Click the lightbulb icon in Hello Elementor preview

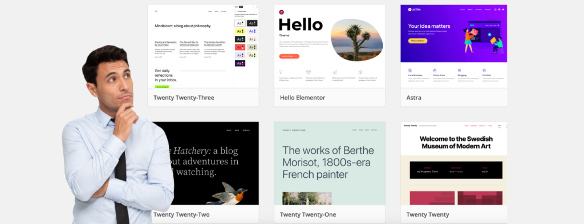pos(281,72)
